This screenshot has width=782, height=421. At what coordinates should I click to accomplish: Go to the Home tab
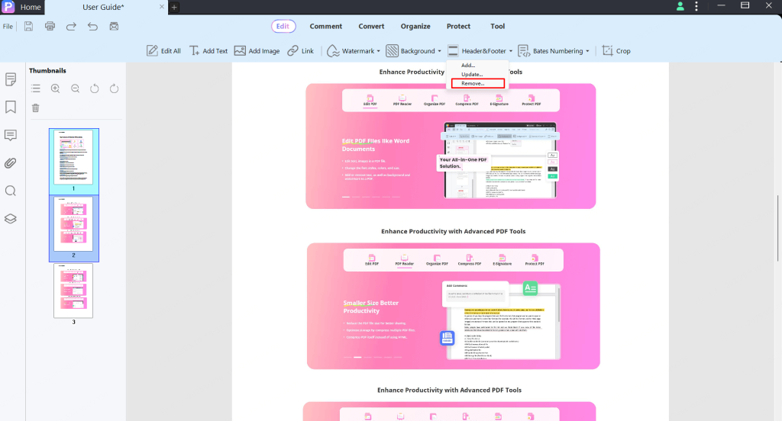coord(31,7)
